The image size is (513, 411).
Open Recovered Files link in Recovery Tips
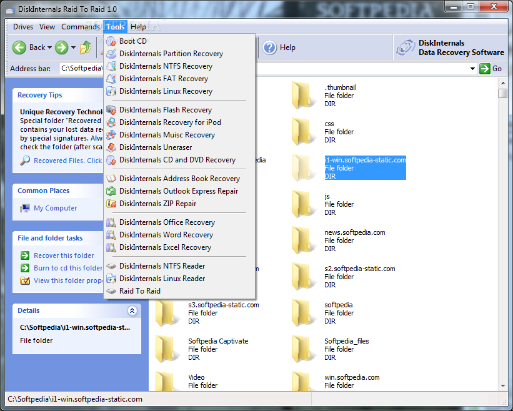(67, 161)
